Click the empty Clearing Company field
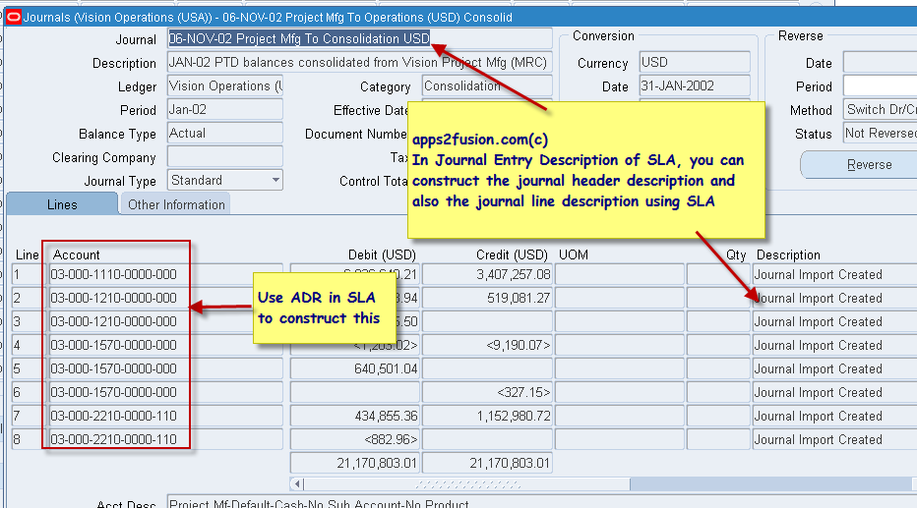917x508 pixels. pos(225,157)
